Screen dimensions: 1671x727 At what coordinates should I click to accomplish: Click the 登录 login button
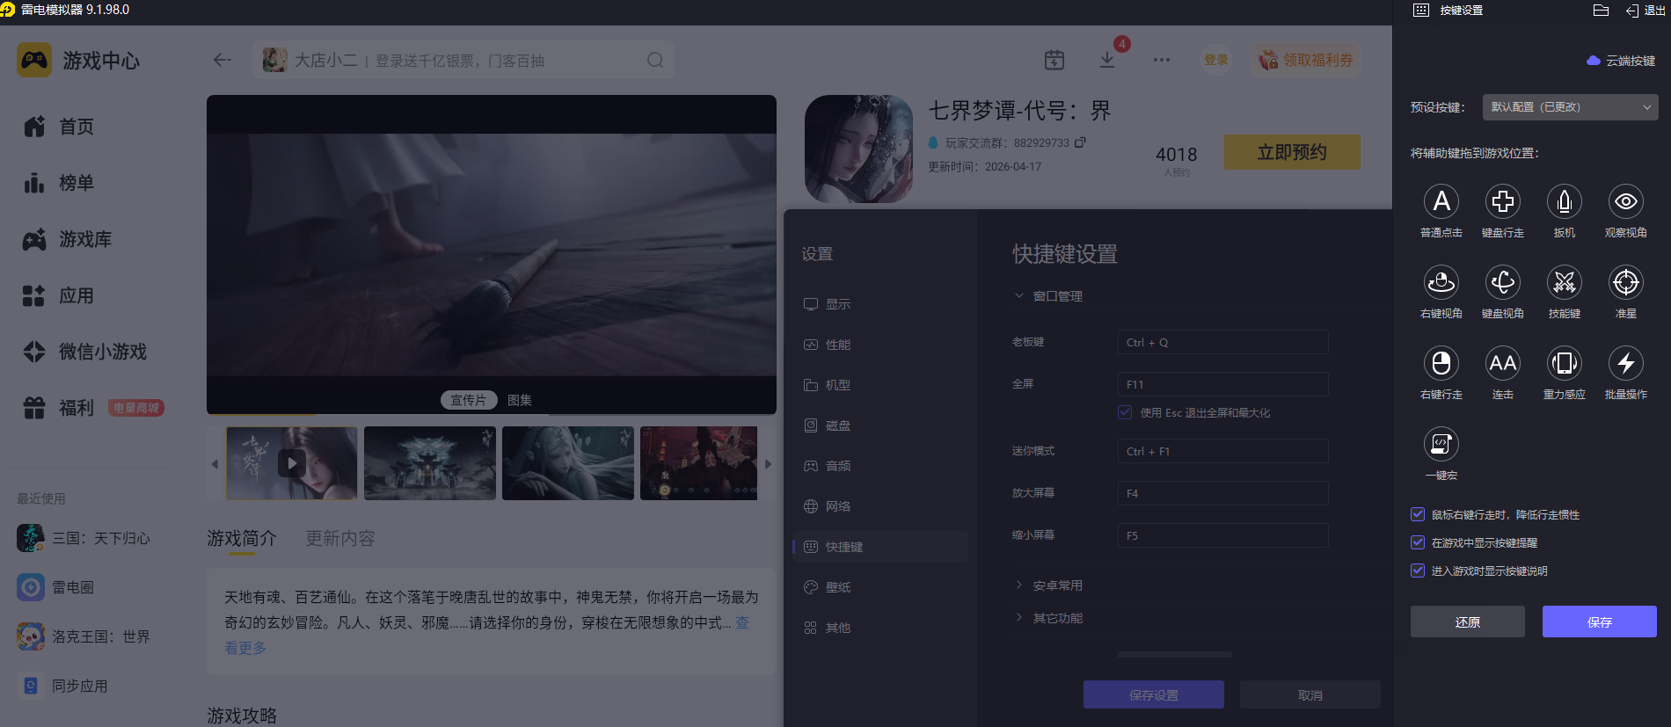point(1216,60)
